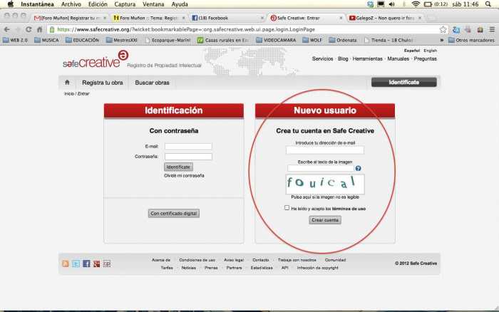
Task: Click the browser back arrow
Action: [6, 30]
